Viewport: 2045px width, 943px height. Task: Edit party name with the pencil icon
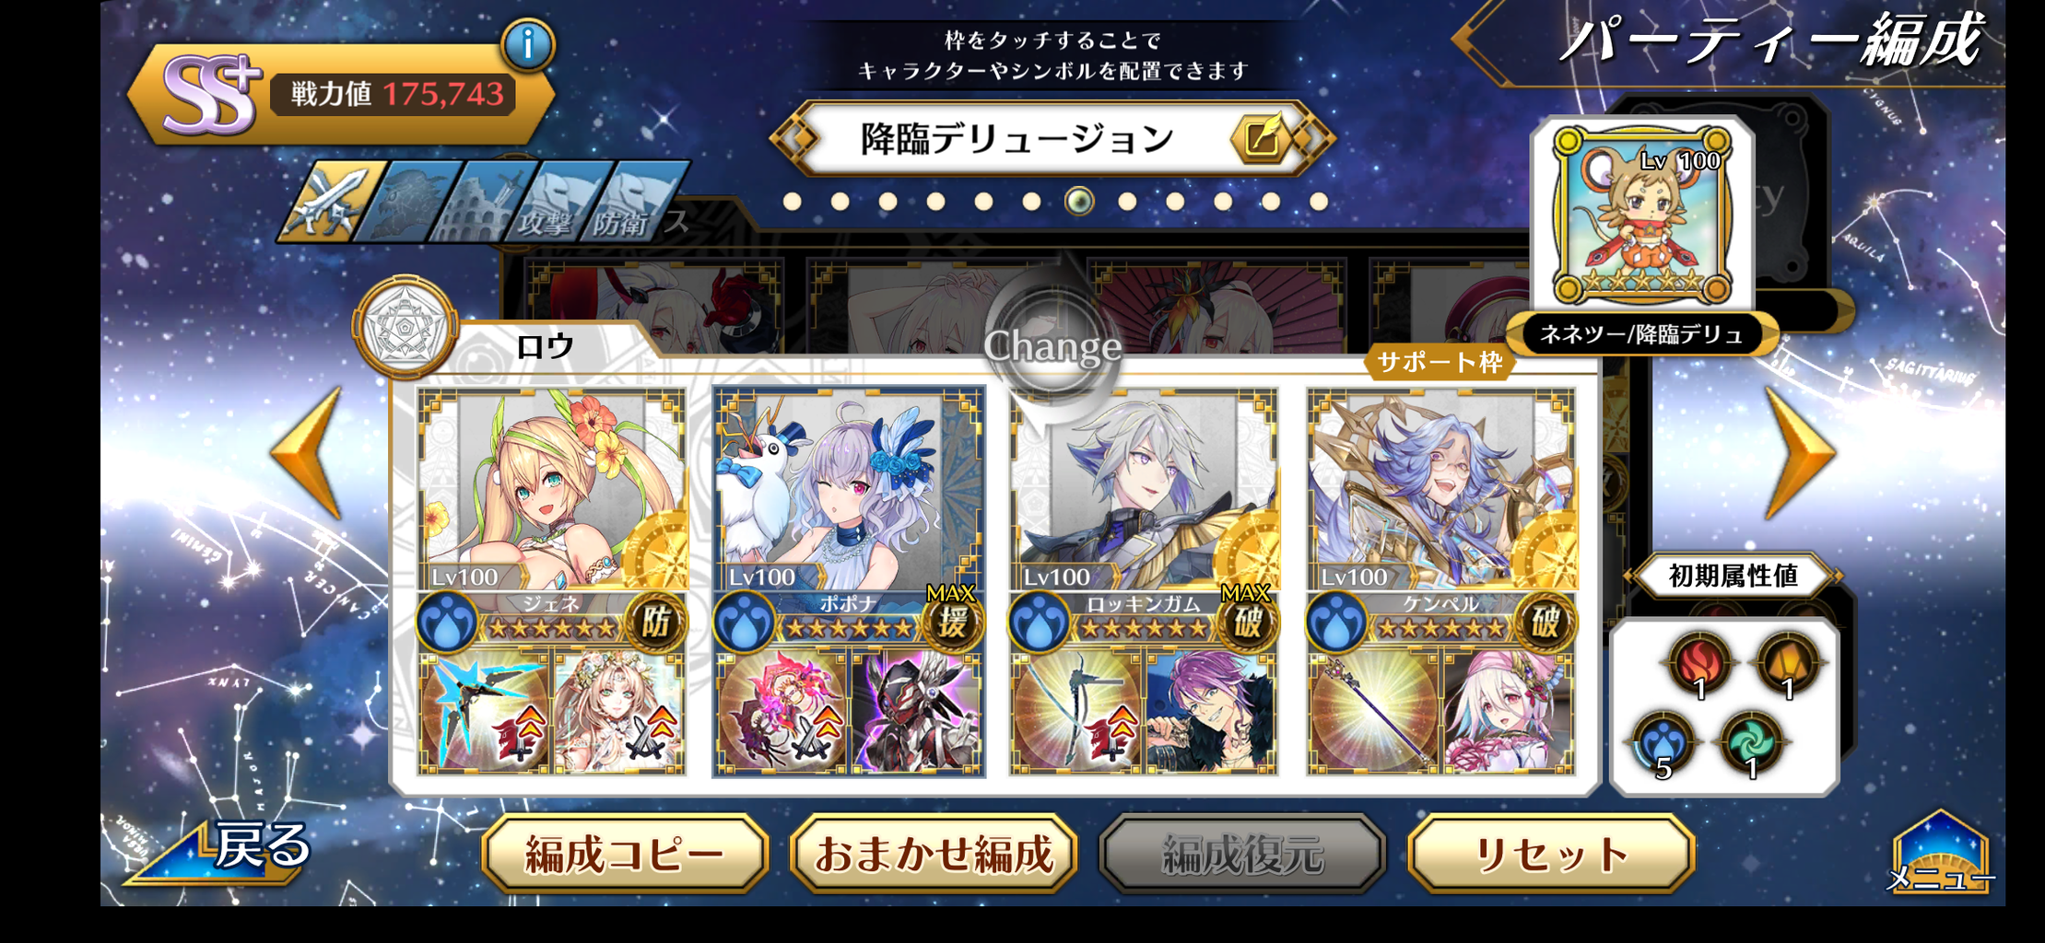coord(1261,139)
